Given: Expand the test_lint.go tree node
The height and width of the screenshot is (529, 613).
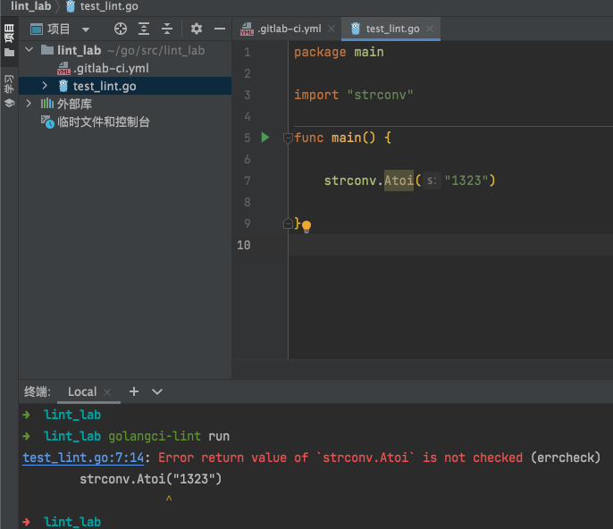Looking at the screenshot, I should (46, 86).
